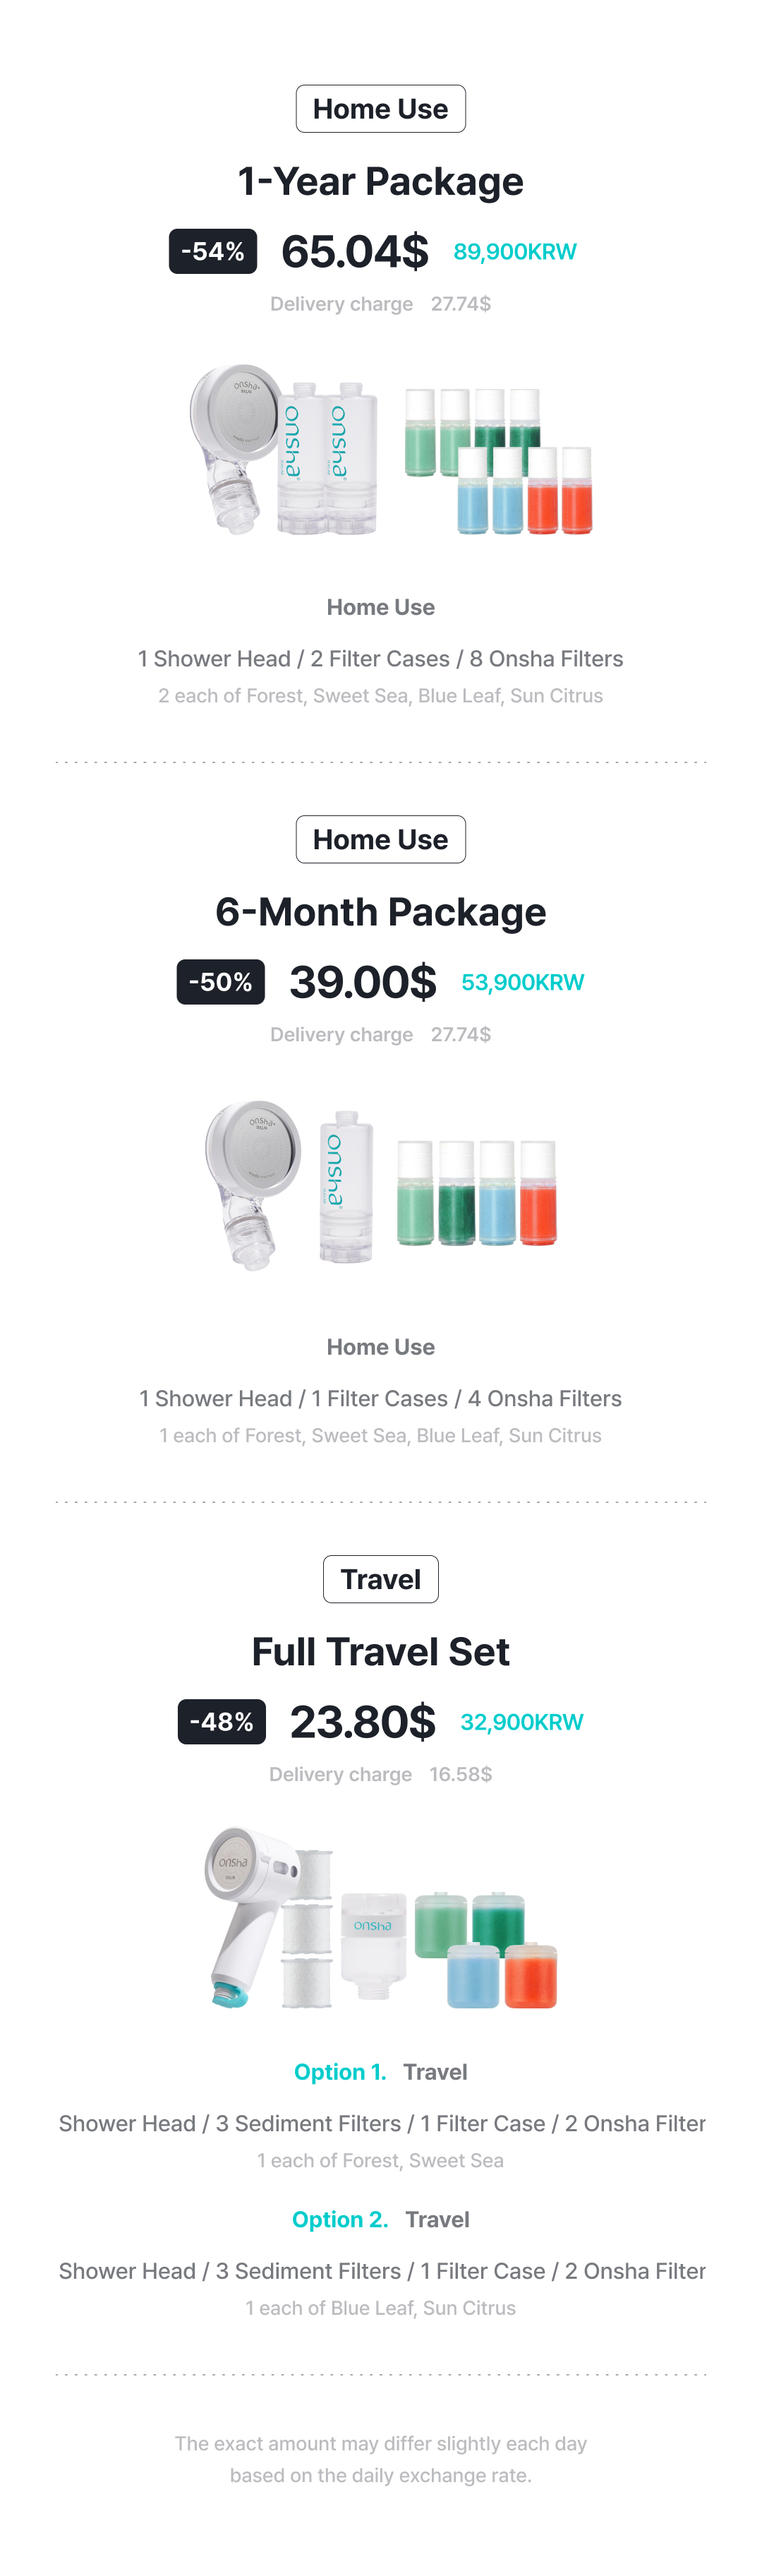Open the 32,900KRW price link

coord(521,1722)
